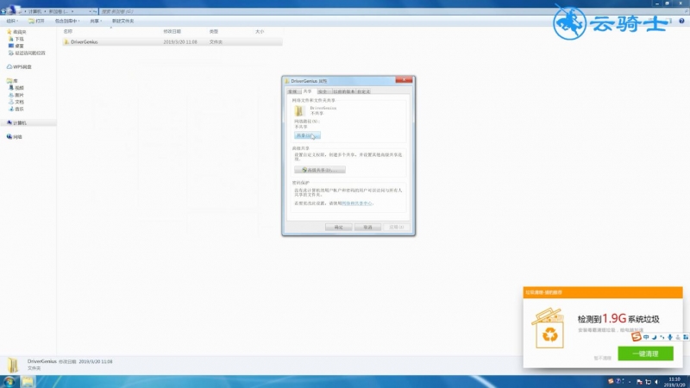Select 计算机 in navigation pane
Image resolution: width=690 pixels, height=388 pixels.
(16, 122)
